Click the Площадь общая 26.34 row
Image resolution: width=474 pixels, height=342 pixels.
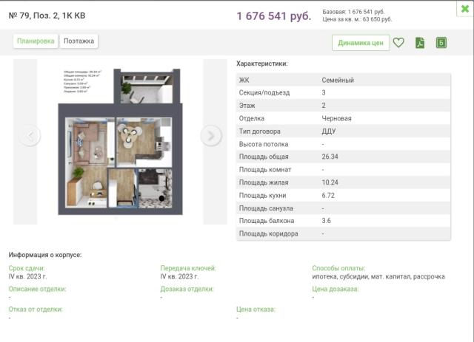[x=344, y=157]
